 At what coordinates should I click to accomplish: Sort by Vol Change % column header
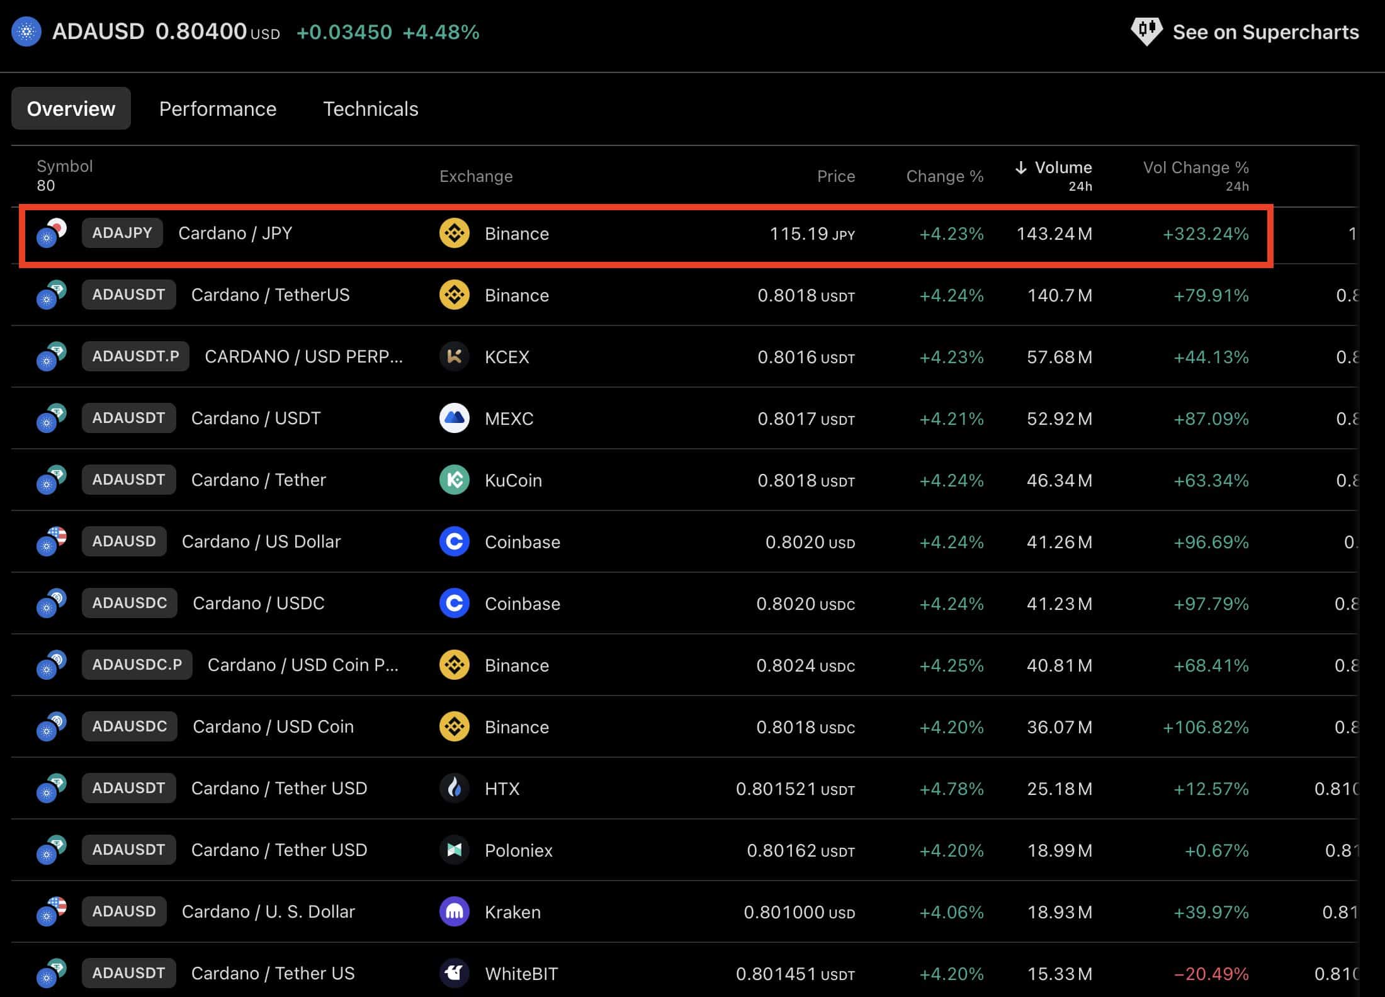pos(1195,168)
